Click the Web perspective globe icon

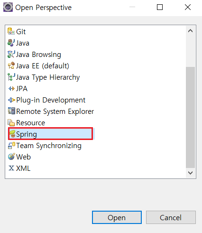[x=11, y=157]
